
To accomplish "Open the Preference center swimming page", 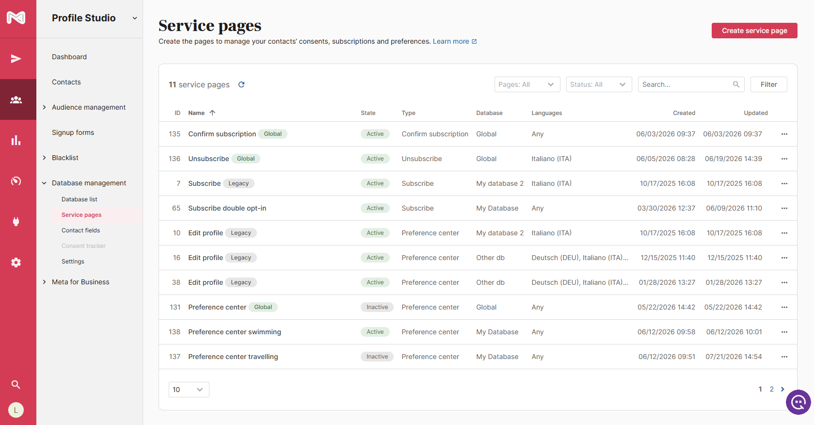I will [235, 332].
